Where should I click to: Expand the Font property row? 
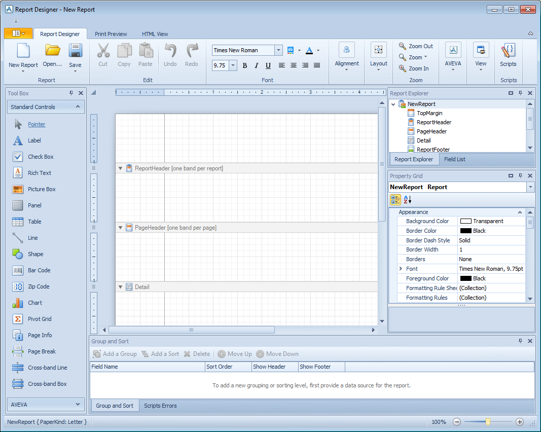401,268
